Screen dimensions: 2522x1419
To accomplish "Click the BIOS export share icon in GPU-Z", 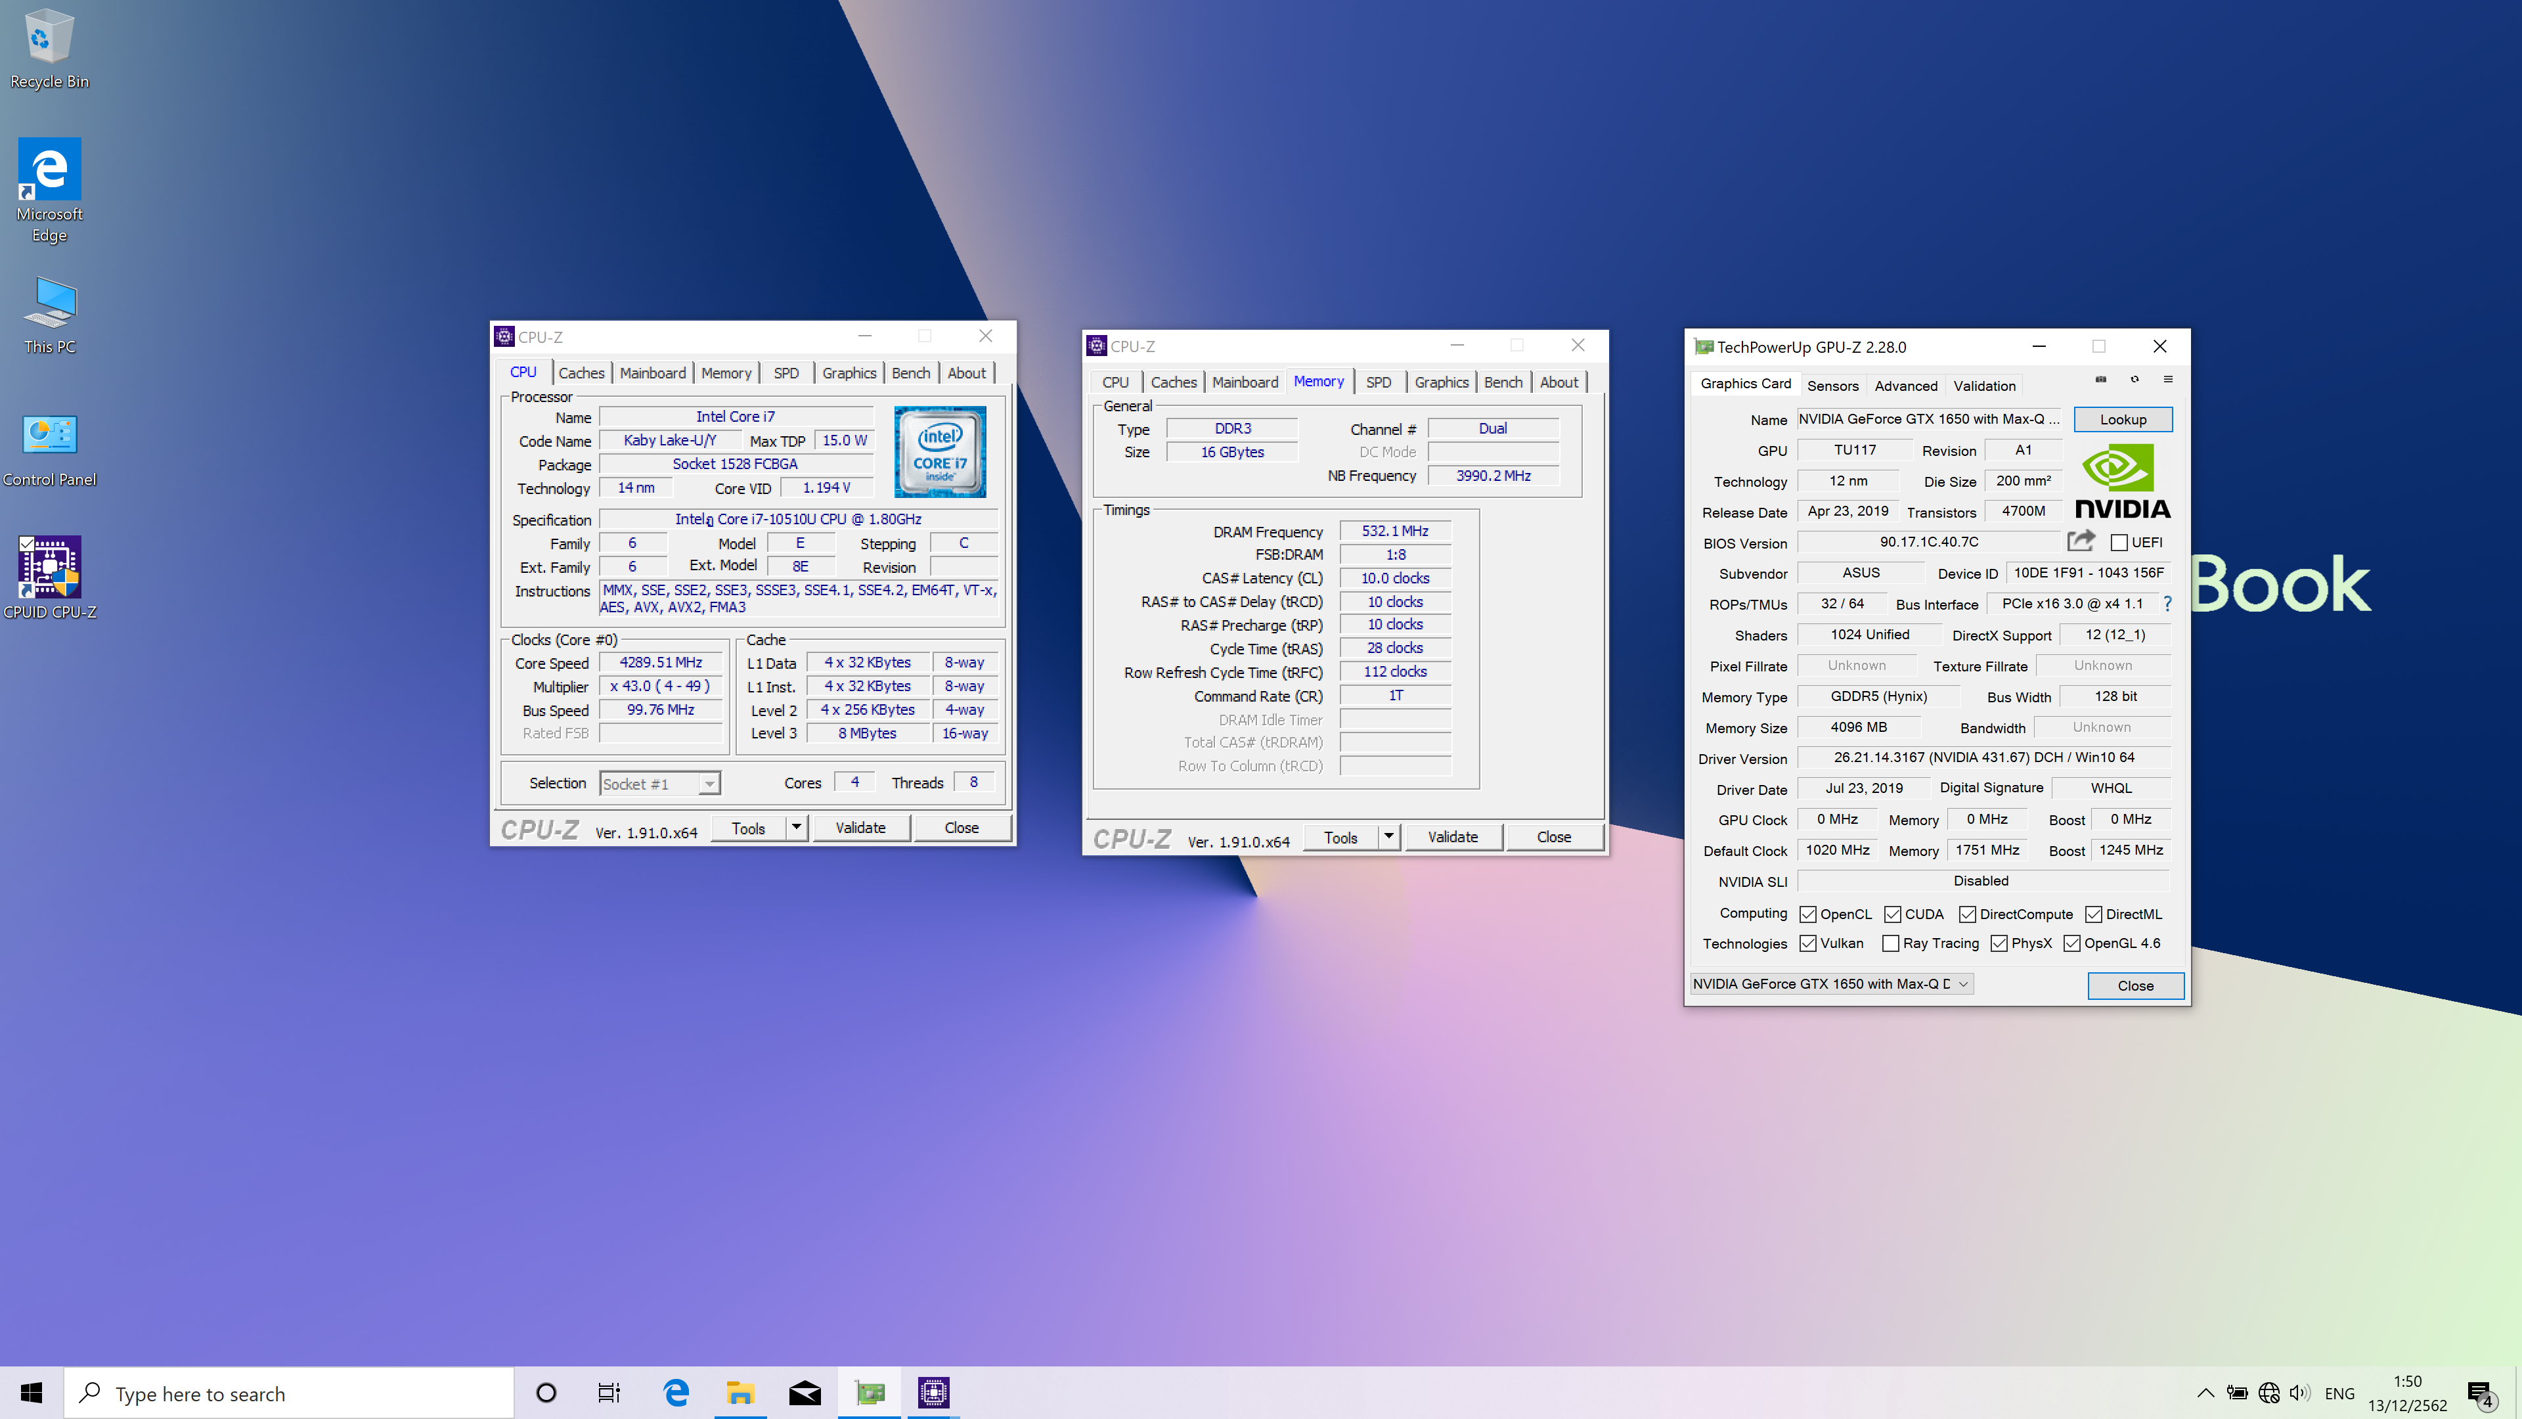I will (2081, 541).
